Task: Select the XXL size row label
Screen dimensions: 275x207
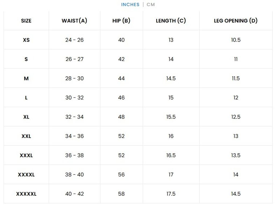Action: [26, 136]
